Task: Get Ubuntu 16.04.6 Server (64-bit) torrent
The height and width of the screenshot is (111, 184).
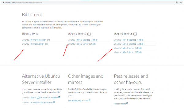Action: tap(128, 48)
